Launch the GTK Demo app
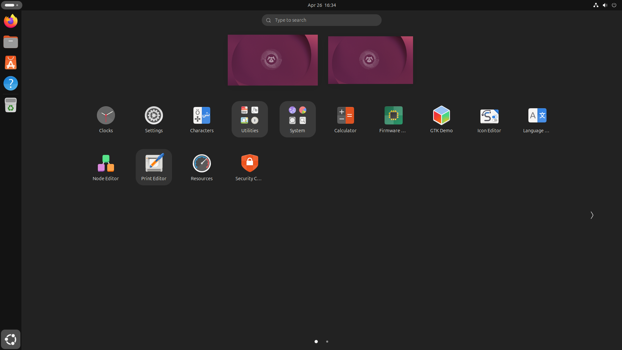622x350 pixels. [x=442, y=119]
